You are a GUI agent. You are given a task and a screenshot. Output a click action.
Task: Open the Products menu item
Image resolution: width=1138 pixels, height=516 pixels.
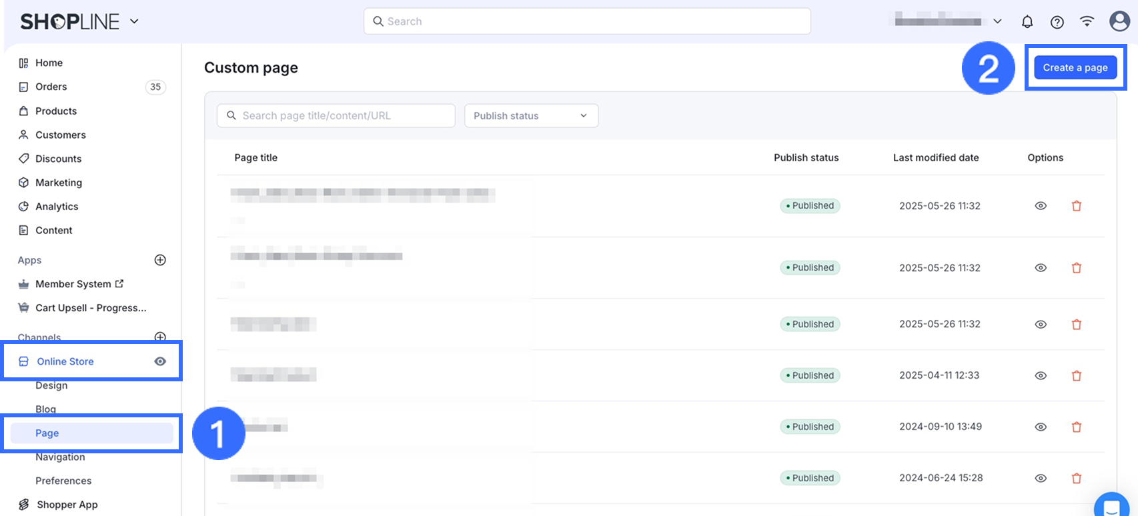pyautogui.click(x=56, y=111)
